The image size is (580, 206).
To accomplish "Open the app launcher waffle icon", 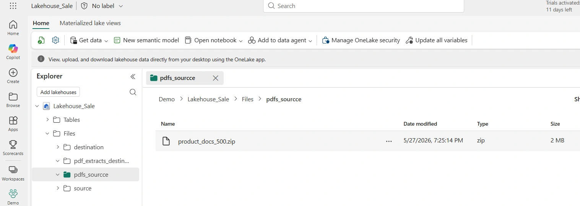I will coord(13,6).
